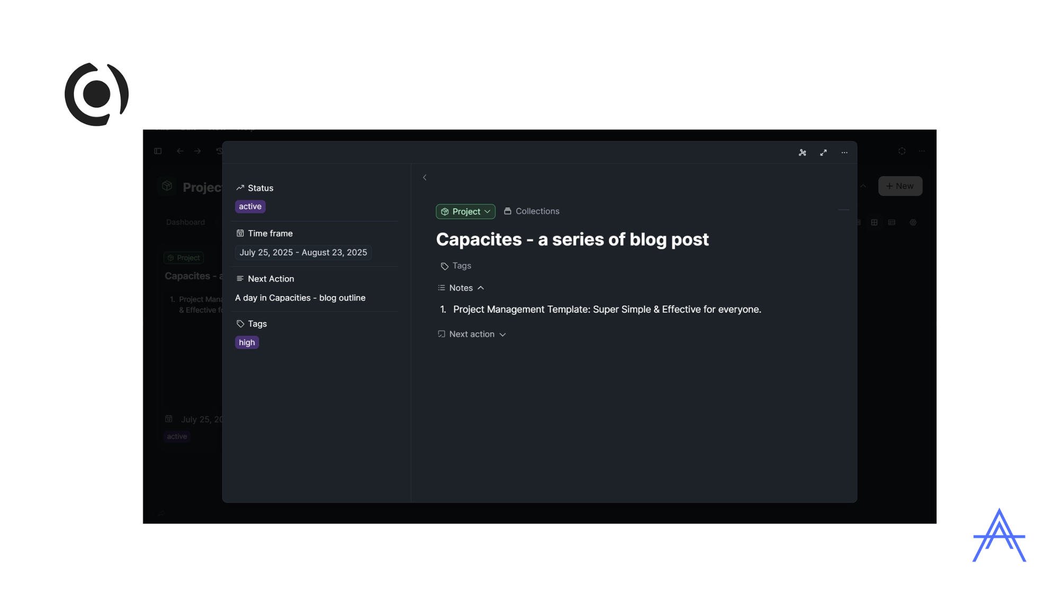
Task: Switch to gallery grid view in background
Action: (874, 223)
